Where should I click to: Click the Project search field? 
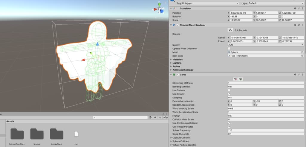pyautogui.click(x=120, y=118)
